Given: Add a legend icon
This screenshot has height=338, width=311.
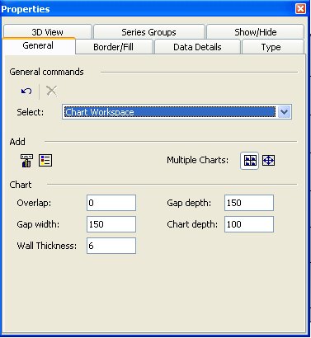Looking at the screenshot, I should (45, 161).
